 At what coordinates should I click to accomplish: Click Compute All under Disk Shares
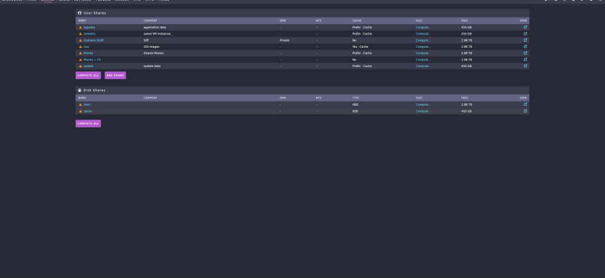[88, 123]
